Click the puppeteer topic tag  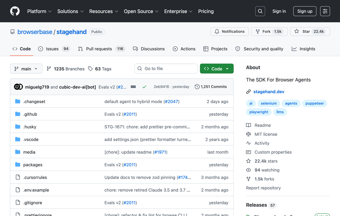pyautogui.click(x=315, y=103)
